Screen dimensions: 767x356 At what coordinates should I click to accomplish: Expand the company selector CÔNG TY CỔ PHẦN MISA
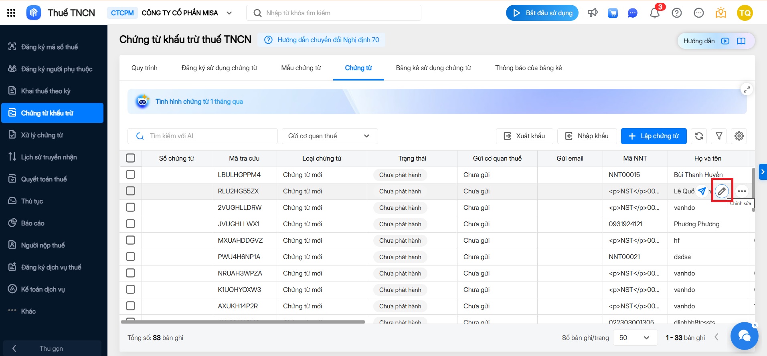coord(229,13)
